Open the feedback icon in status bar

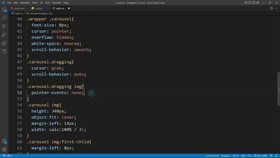pyautogui.click(x=271, y=156)
